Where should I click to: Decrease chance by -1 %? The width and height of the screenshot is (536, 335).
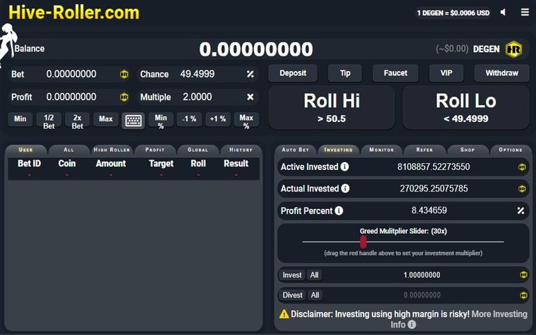pos(189,119)
